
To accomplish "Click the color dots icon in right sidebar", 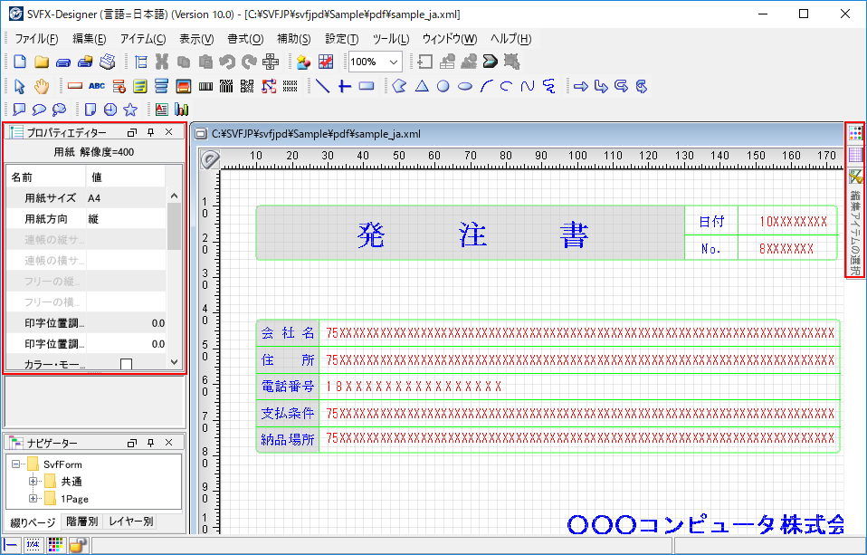I will [x=855, y=133].
